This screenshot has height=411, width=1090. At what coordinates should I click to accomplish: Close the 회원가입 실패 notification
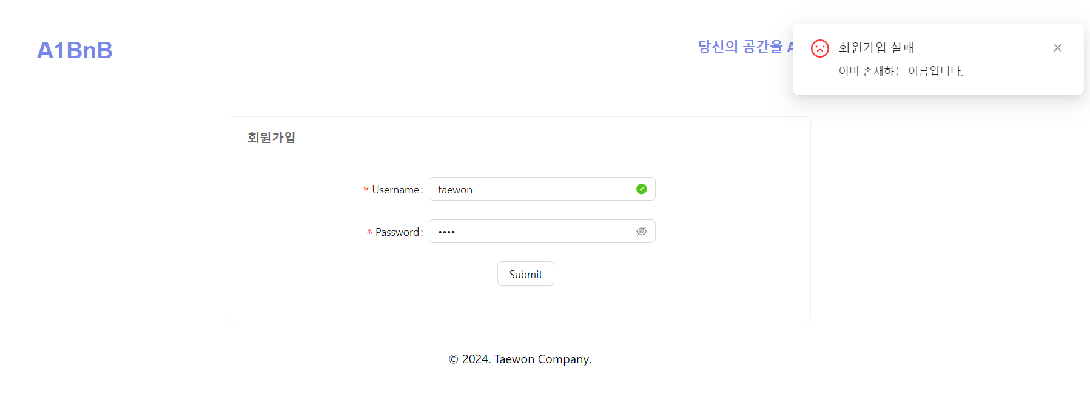coord(1057,48)
